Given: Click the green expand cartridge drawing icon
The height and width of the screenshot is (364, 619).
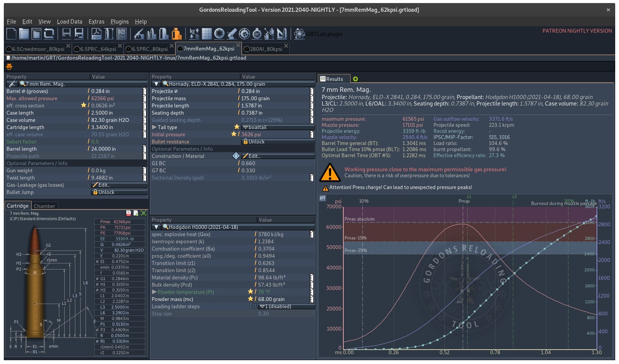Looking at the screenshot, I should 144,213.
